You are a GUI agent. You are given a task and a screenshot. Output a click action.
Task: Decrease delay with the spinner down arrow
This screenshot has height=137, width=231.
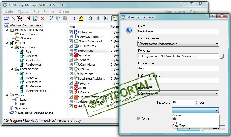(197, 104)
